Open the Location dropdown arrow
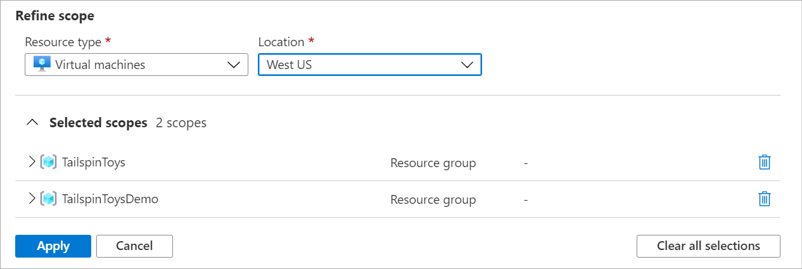This screenshot has width=802, height=269. (x=468, y=65)
